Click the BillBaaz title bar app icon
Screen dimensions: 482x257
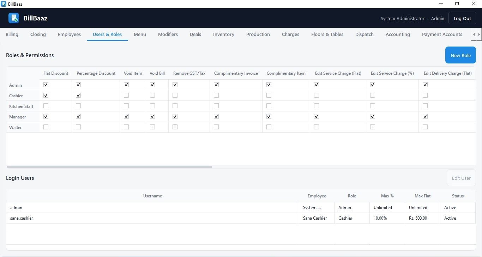coord(4,4)
